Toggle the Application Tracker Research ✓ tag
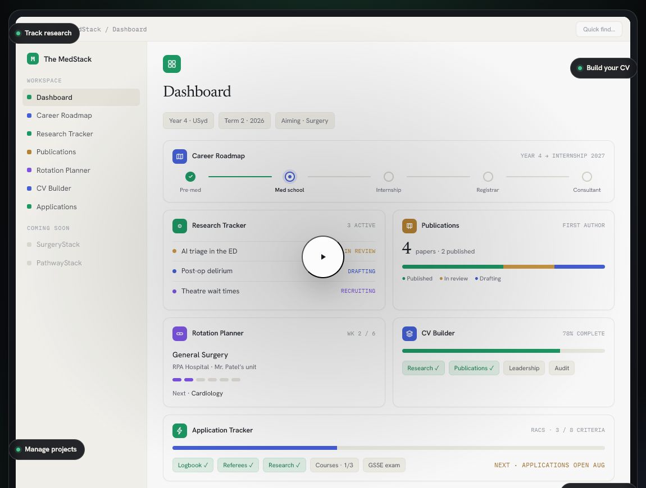 (x=284, y=466)
